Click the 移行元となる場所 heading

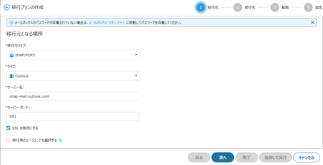coord(25,34)
